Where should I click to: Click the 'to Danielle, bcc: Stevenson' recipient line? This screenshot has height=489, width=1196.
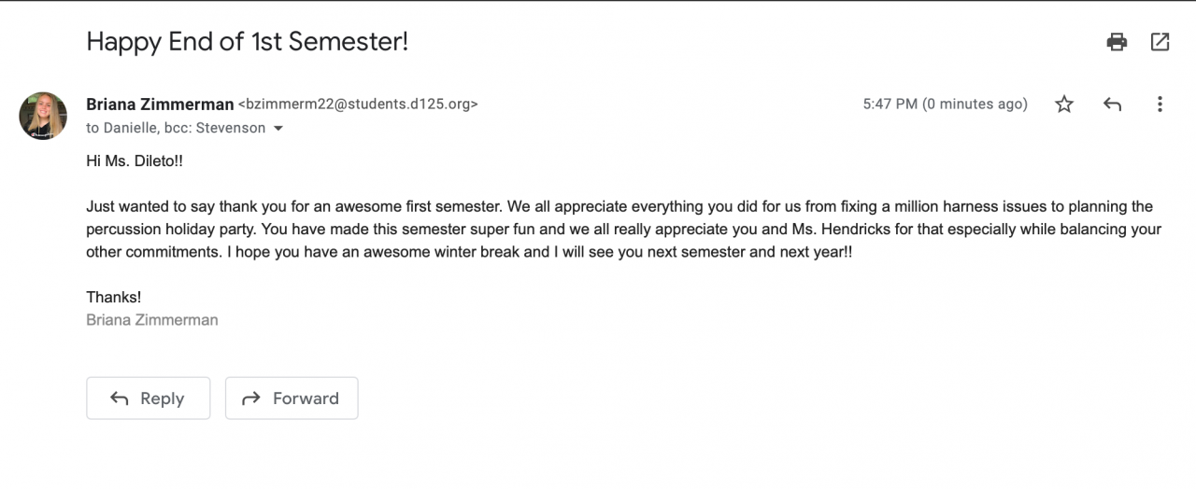pyautogui.click(x=176, y=128)
